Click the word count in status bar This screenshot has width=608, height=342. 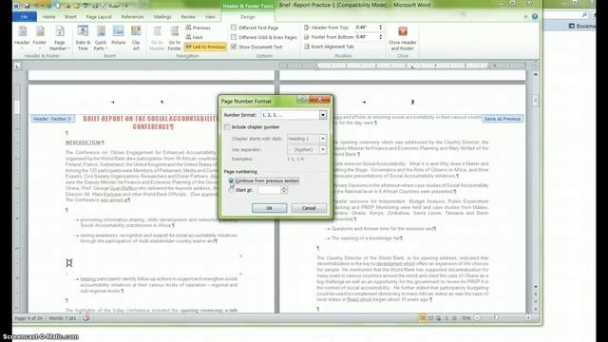coord(63,318)
